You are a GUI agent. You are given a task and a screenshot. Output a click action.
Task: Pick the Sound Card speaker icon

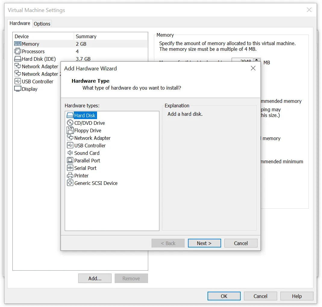(70, 153)
